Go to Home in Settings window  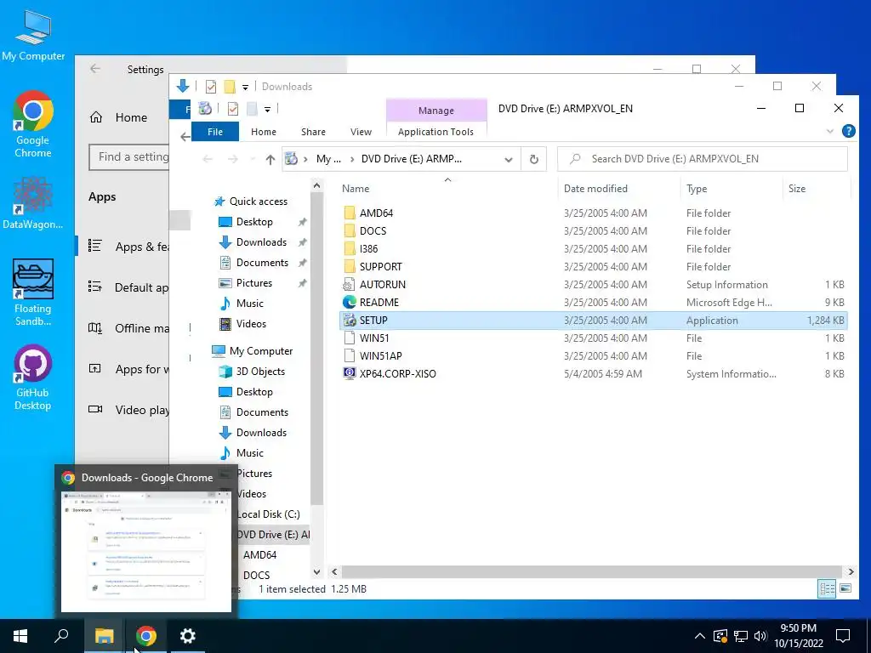[119, 117]
